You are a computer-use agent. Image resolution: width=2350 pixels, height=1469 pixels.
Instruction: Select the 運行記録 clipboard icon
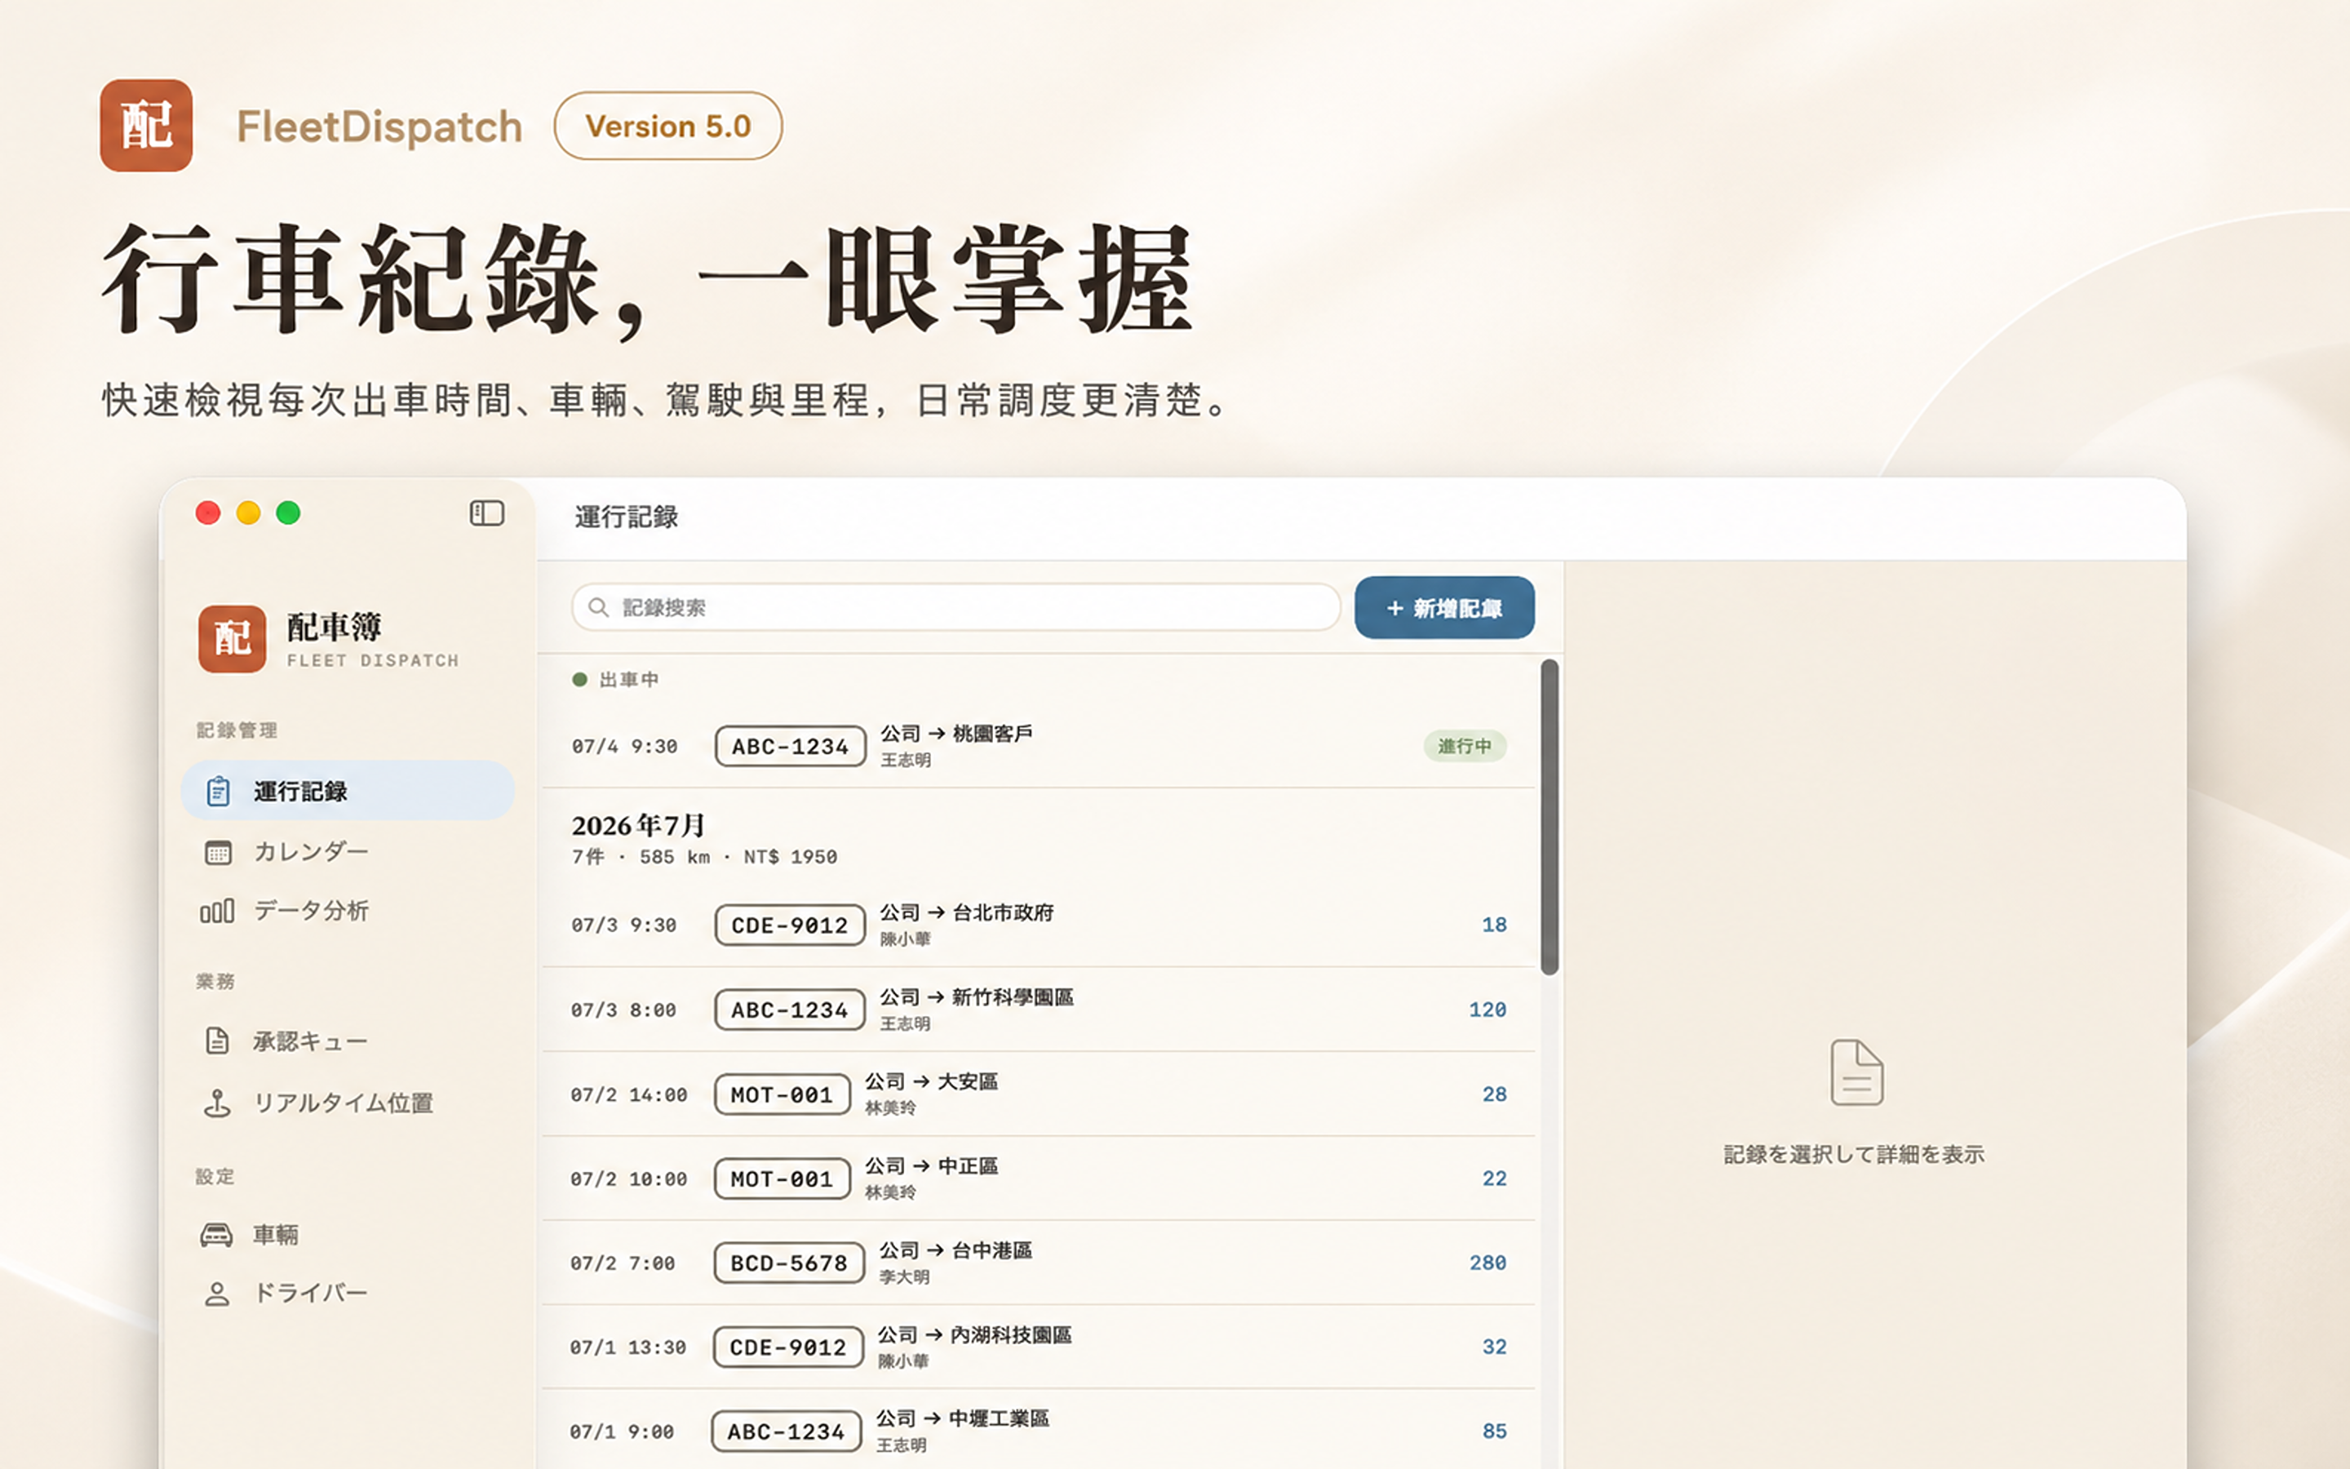click(x=219, y=791)
